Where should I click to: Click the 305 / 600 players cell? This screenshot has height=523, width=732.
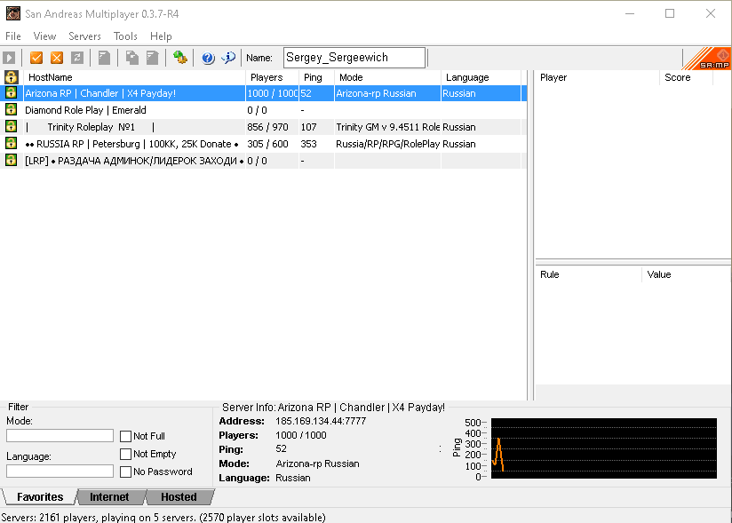(x=272, y=144)
